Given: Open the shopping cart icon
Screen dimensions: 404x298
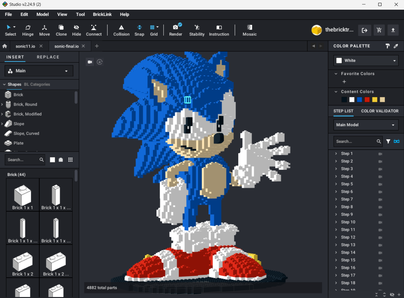Looking at the screenshot, I should [379, 30].
